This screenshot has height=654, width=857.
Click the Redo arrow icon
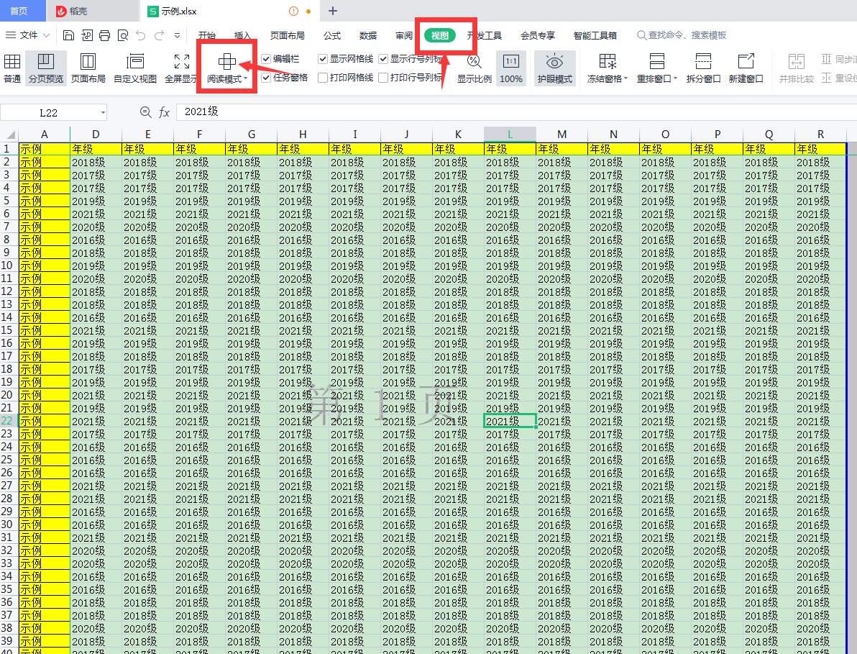[x=159, y=35]
